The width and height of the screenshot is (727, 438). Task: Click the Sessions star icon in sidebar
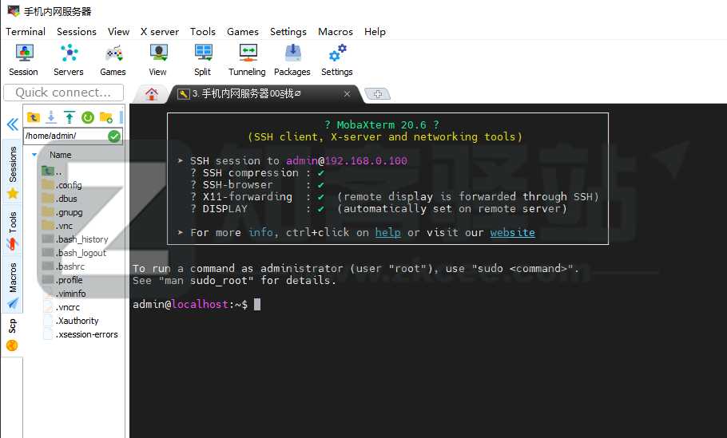click(13, 194)
